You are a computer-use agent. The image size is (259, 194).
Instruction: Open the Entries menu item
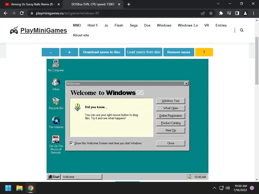point(221,26)
